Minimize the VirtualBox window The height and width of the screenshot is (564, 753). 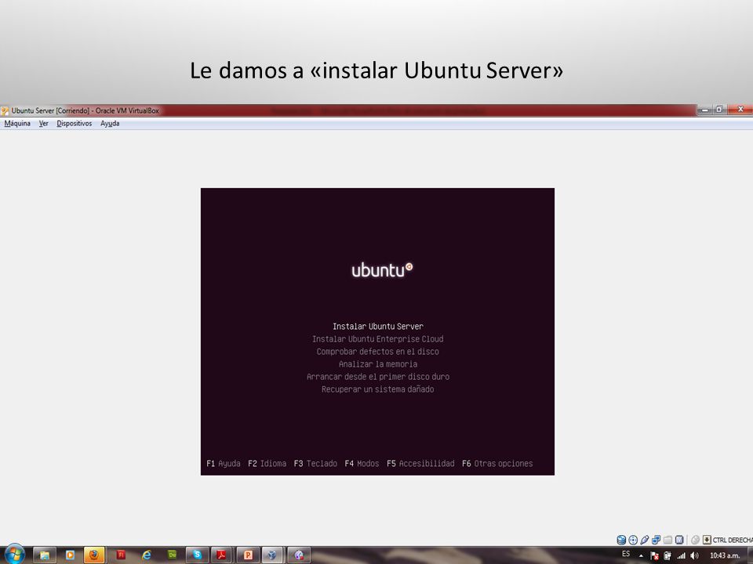click(x=704, y=110)
